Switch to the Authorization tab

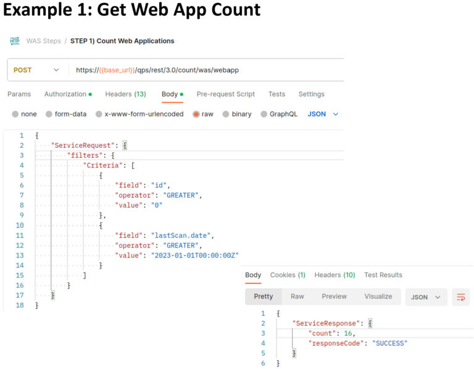point(67,94)
